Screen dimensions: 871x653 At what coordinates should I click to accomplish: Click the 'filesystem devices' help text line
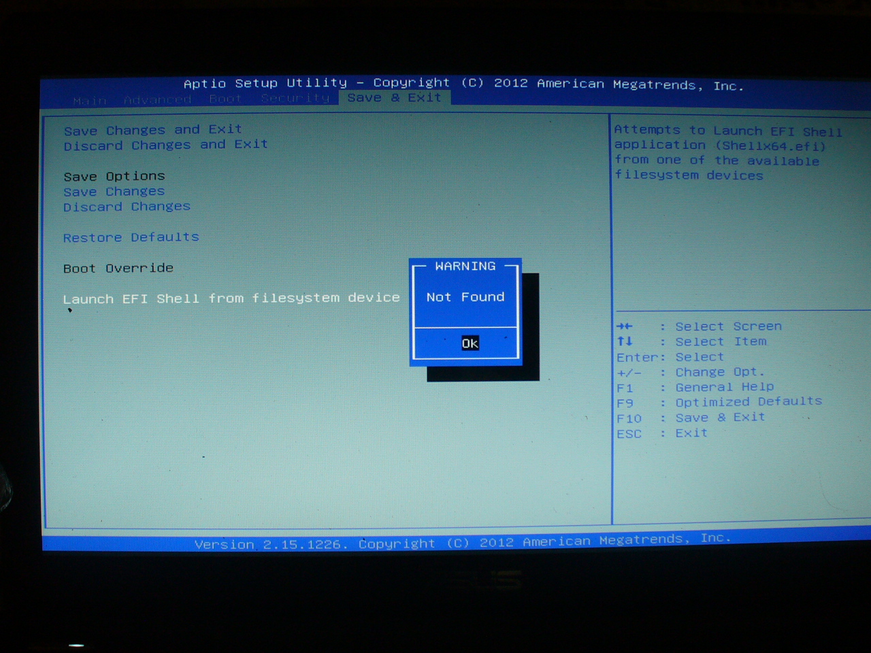[x=689, y=175]
